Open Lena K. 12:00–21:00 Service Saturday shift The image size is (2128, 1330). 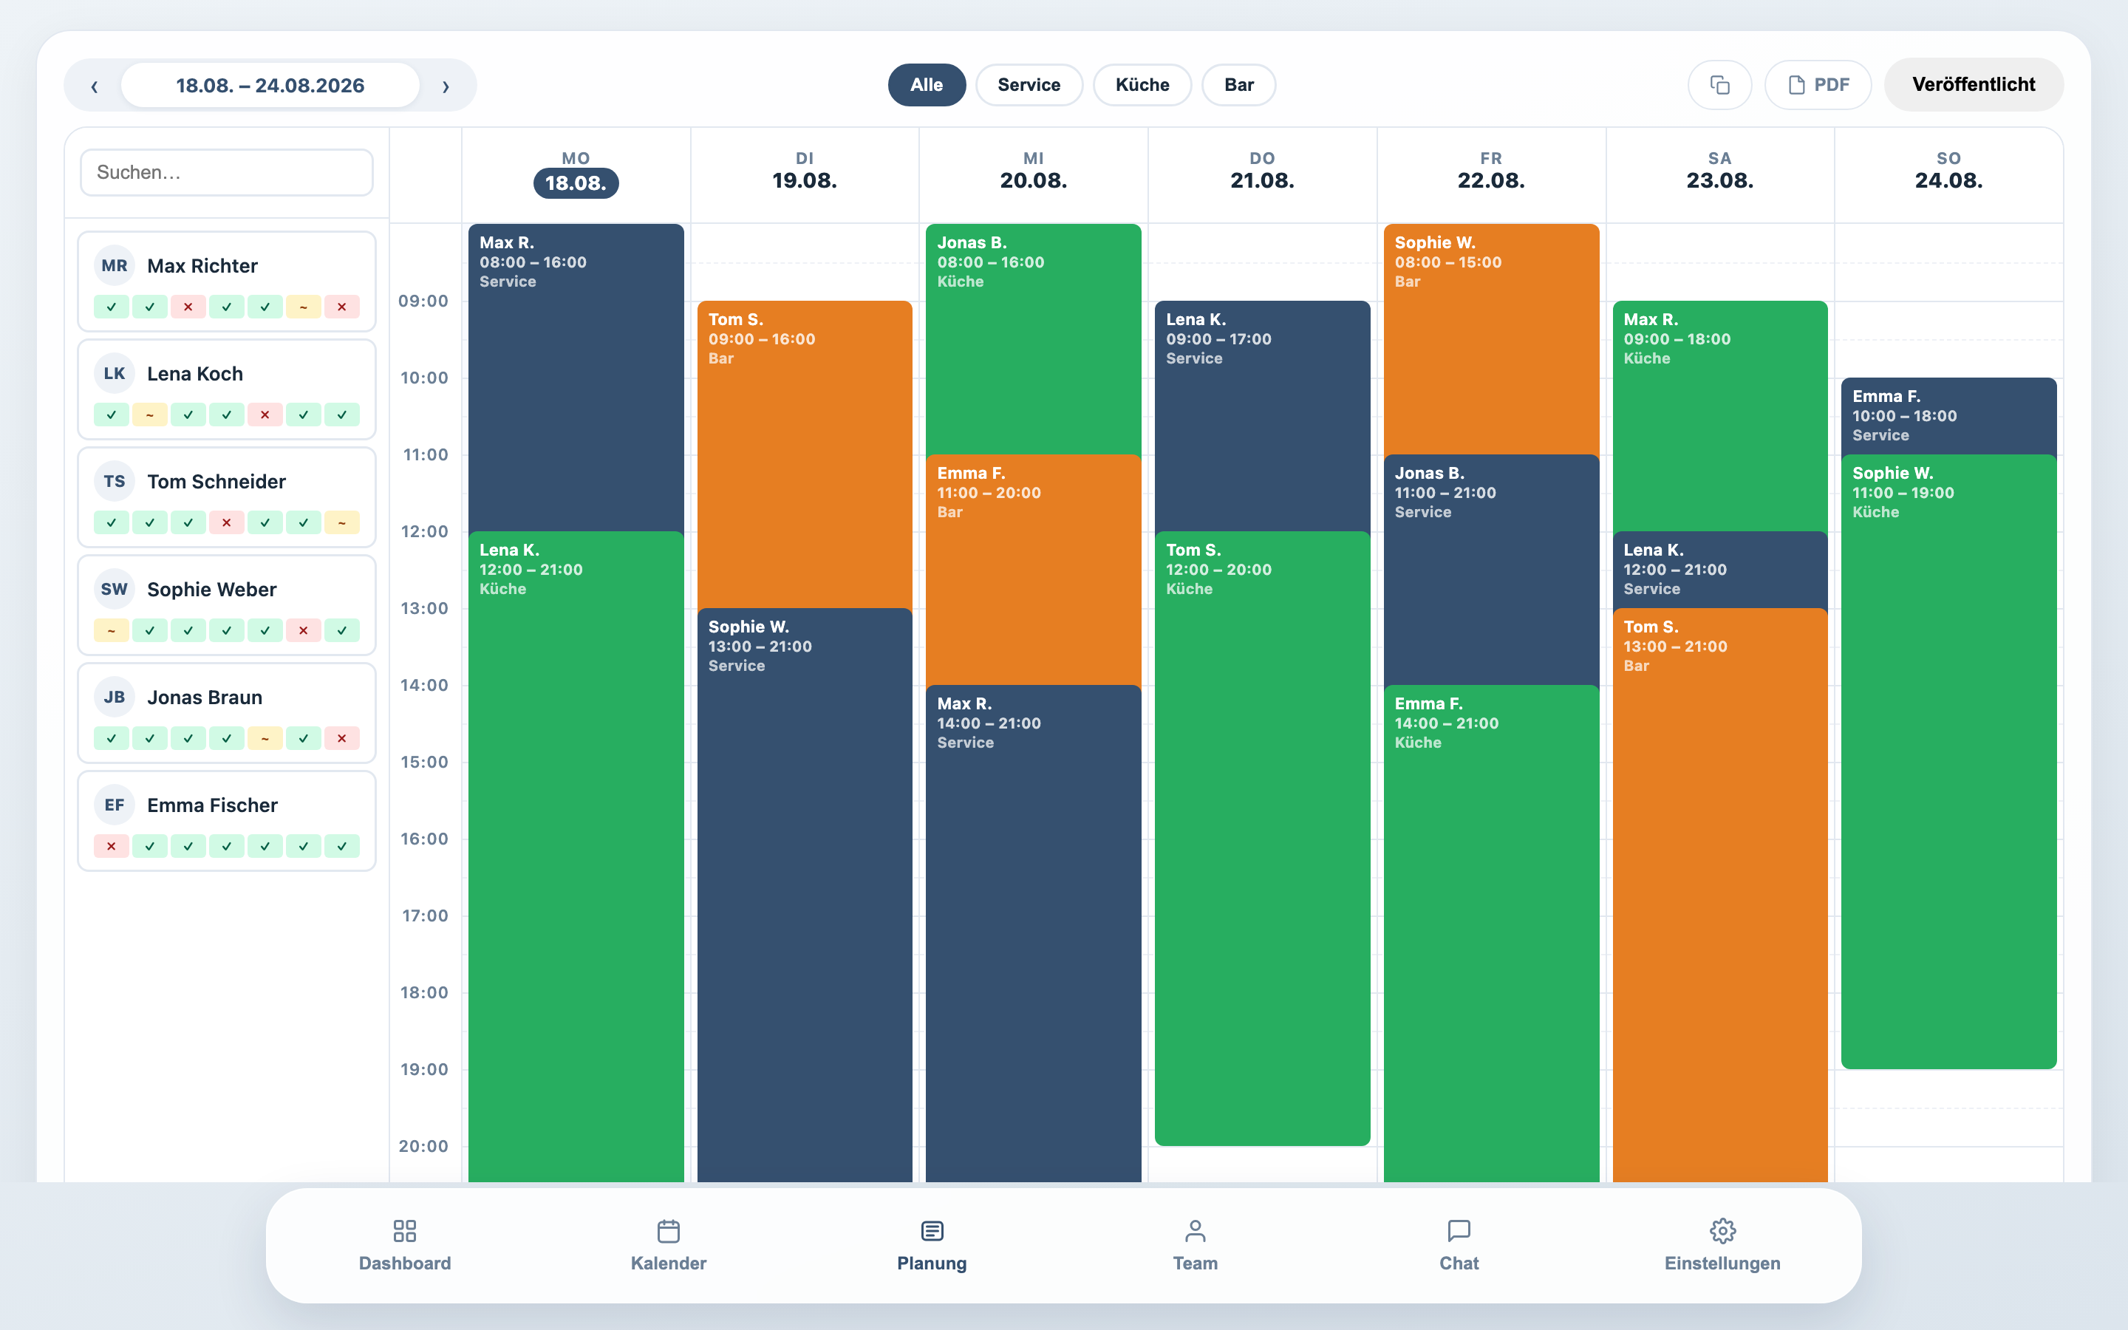click(1720, 570)
